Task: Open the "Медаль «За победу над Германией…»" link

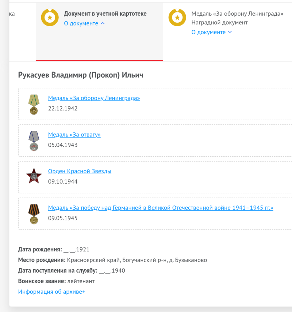Action: 161,208
